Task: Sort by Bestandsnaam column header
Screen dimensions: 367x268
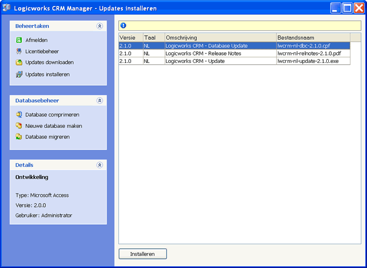Action: pos(314,37)
